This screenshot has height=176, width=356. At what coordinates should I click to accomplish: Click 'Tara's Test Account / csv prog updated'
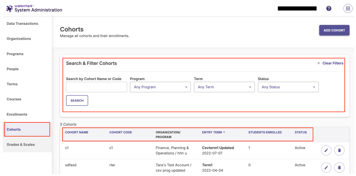pos(174,168)
